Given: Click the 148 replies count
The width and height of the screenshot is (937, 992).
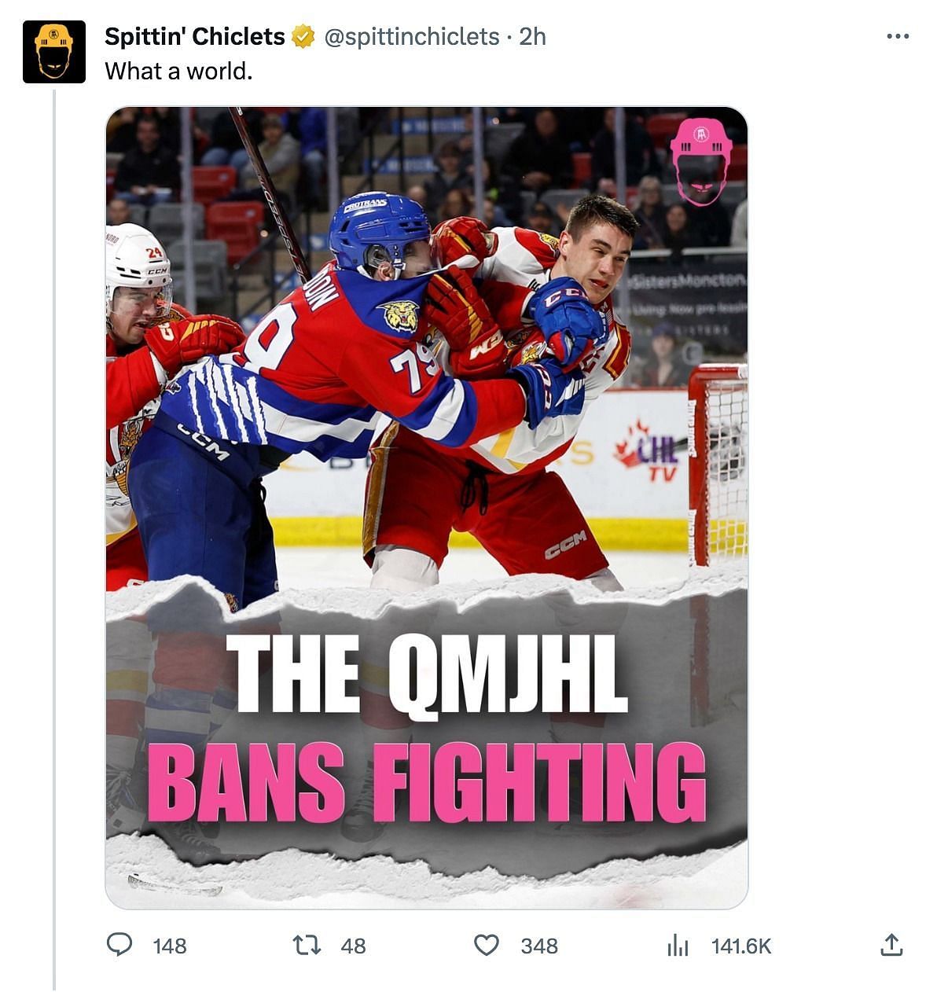Looking at the screenshot, I should [170, 946].
